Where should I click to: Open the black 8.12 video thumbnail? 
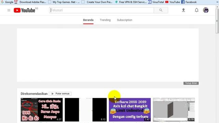pyautogui.click(x=86, y=110)
